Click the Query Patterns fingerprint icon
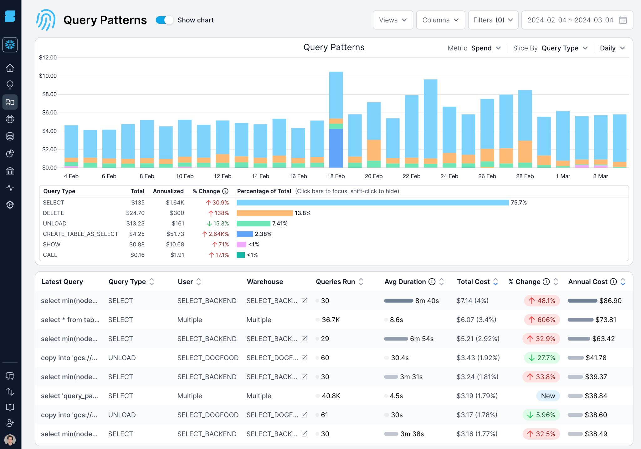641x449 pixels. (x=47, y=20)
